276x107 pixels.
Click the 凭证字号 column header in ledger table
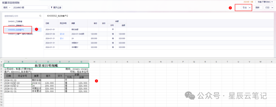point(64,23)
